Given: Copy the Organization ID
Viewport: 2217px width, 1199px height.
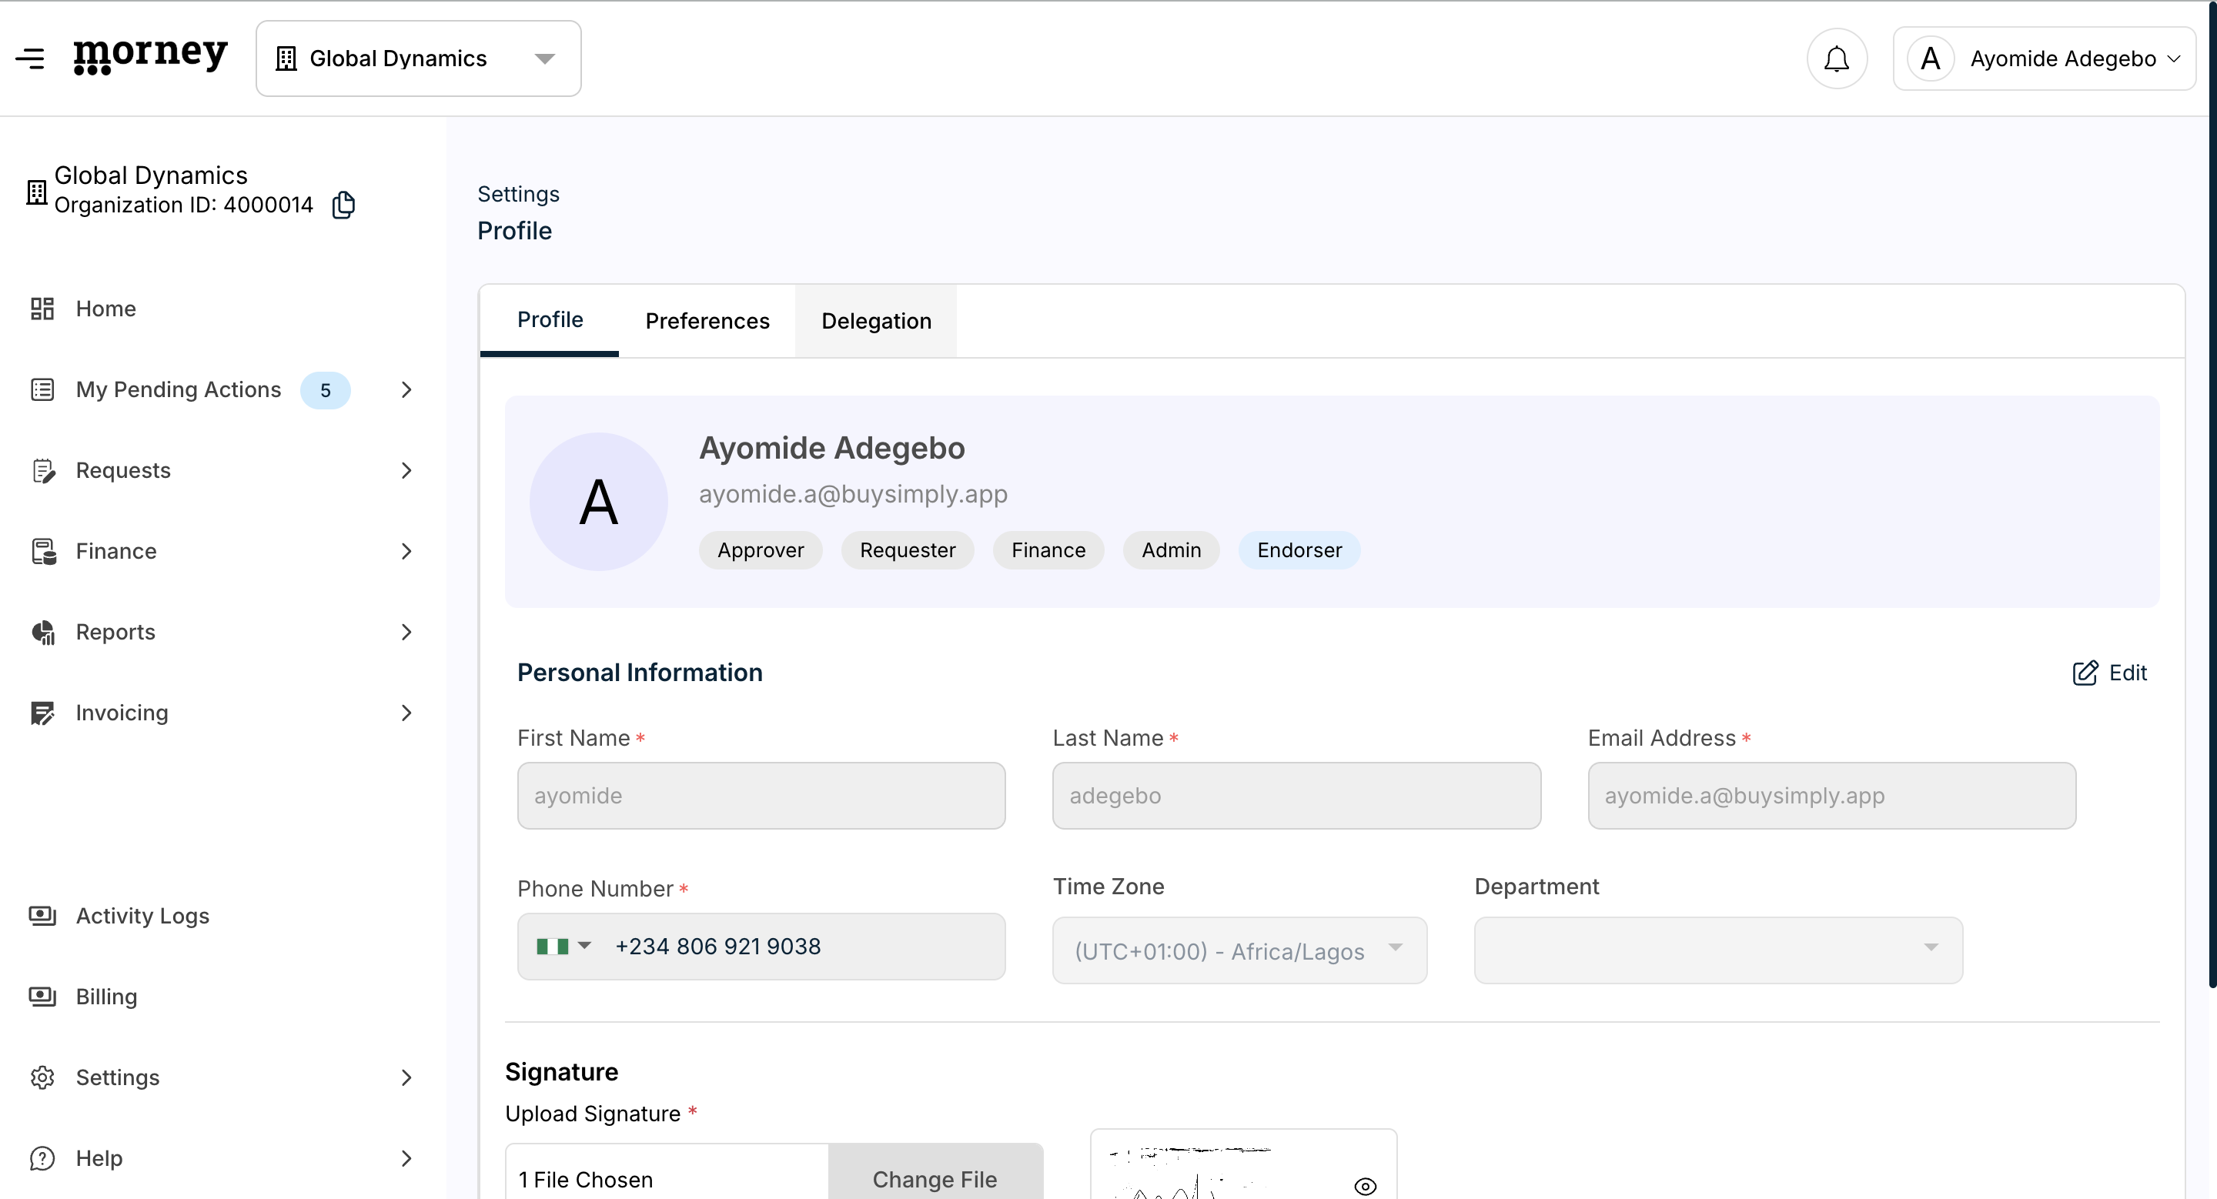Looking at the screenshot, I should [x=343, y=205].
